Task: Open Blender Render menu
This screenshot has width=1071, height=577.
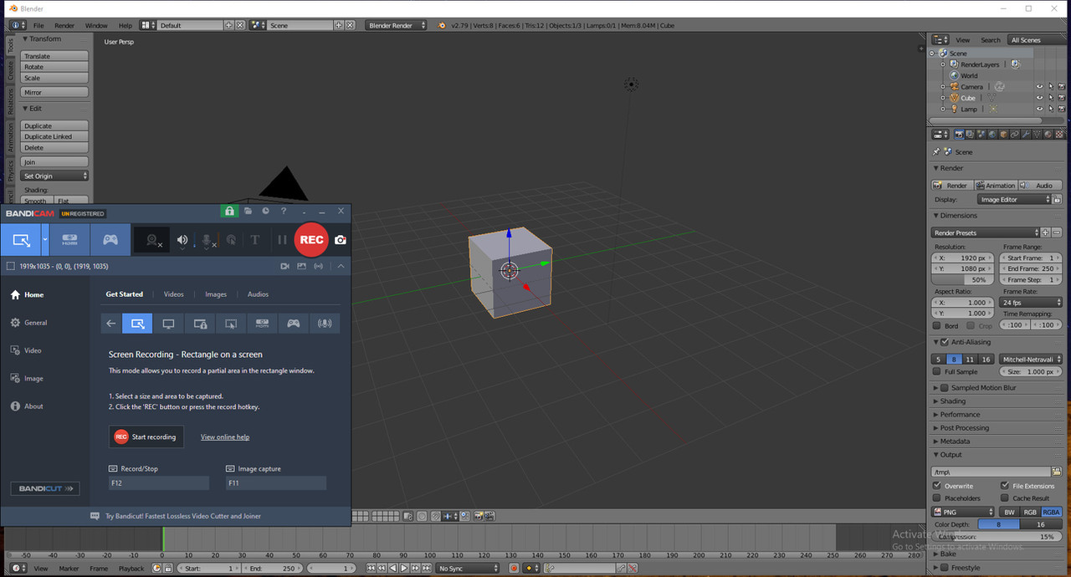Action: tap(64, 26)
